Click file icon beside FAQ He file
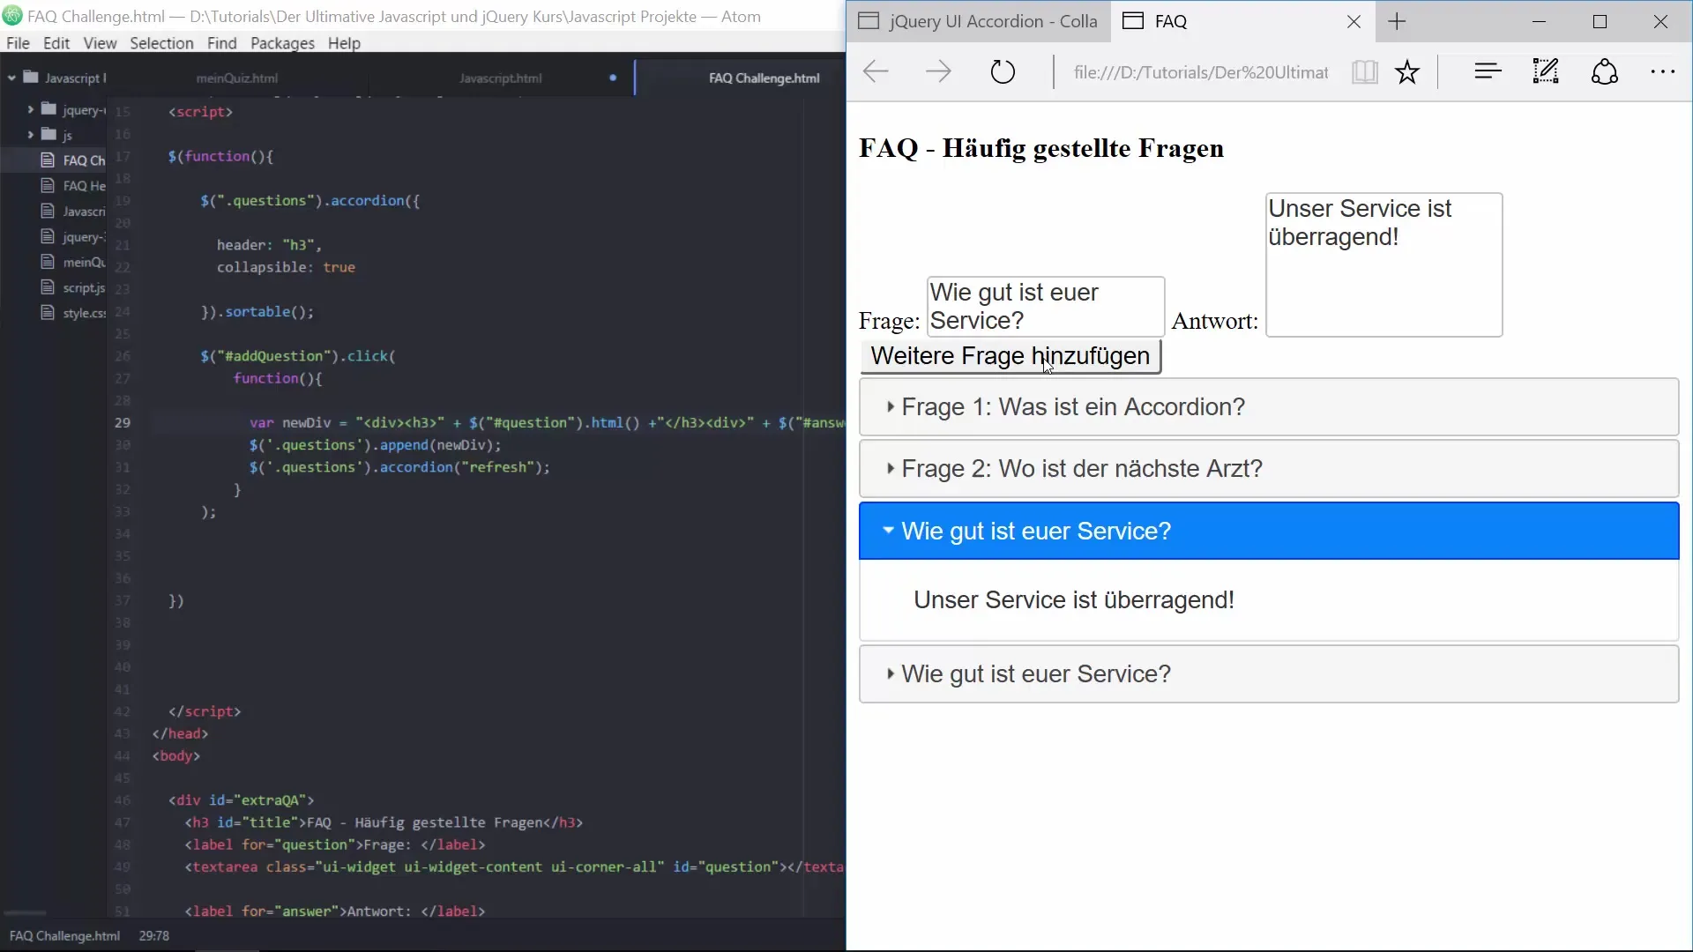 click(x=48, y=185)
